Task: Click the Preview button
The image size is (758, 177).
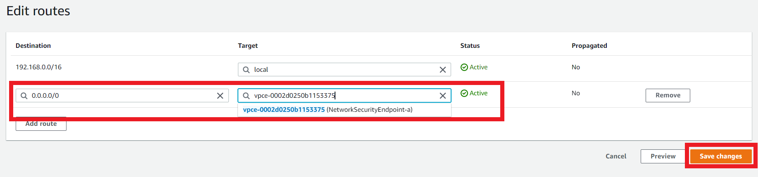Action: [663, 156]
